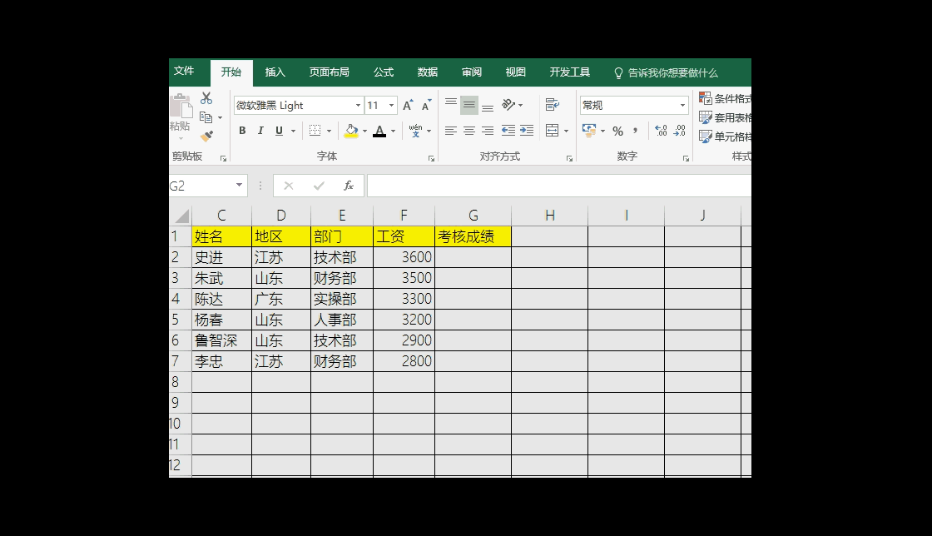This screenshot has width=932, height=536.
Task: Click the wén phonetic guide icon
Action: click(x=415, y=131)
